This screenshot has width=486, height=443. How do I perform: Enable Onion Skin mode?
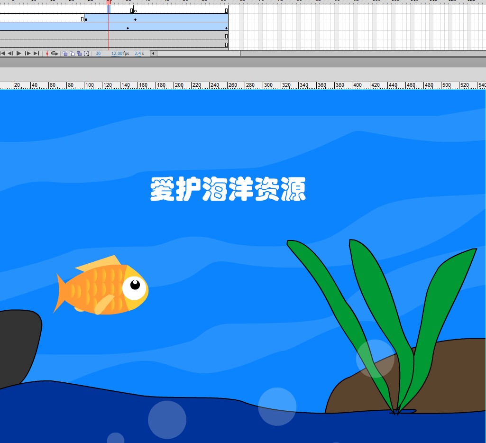65,54
